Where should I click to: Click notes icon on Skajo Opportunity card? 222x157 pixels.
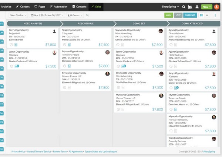(69, 45)
